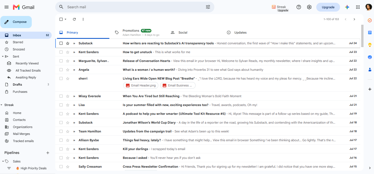Click the Streak Upgrade icon

(x=280, y=8)
